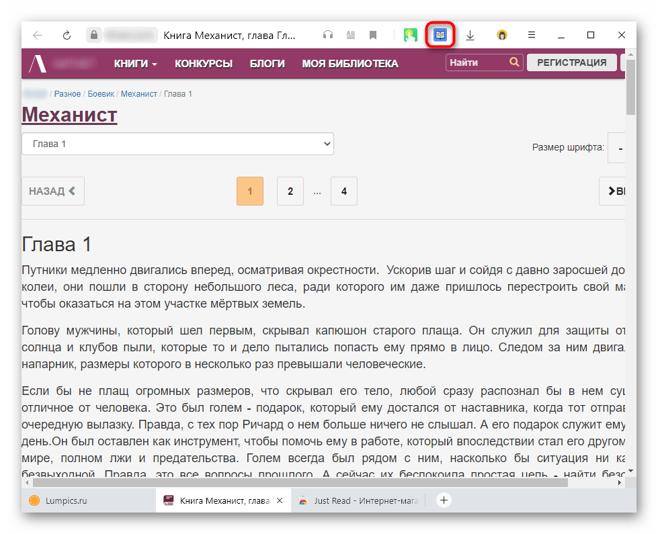This screenshot has height=534, width=658.
Task: Open the browser's reader mode icon
Action: (x=351, y=35)
